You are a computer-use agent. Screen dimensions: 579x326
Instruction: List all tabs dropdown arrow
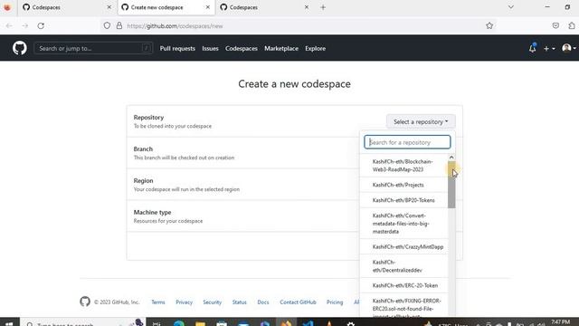click(x=510, y=7)
